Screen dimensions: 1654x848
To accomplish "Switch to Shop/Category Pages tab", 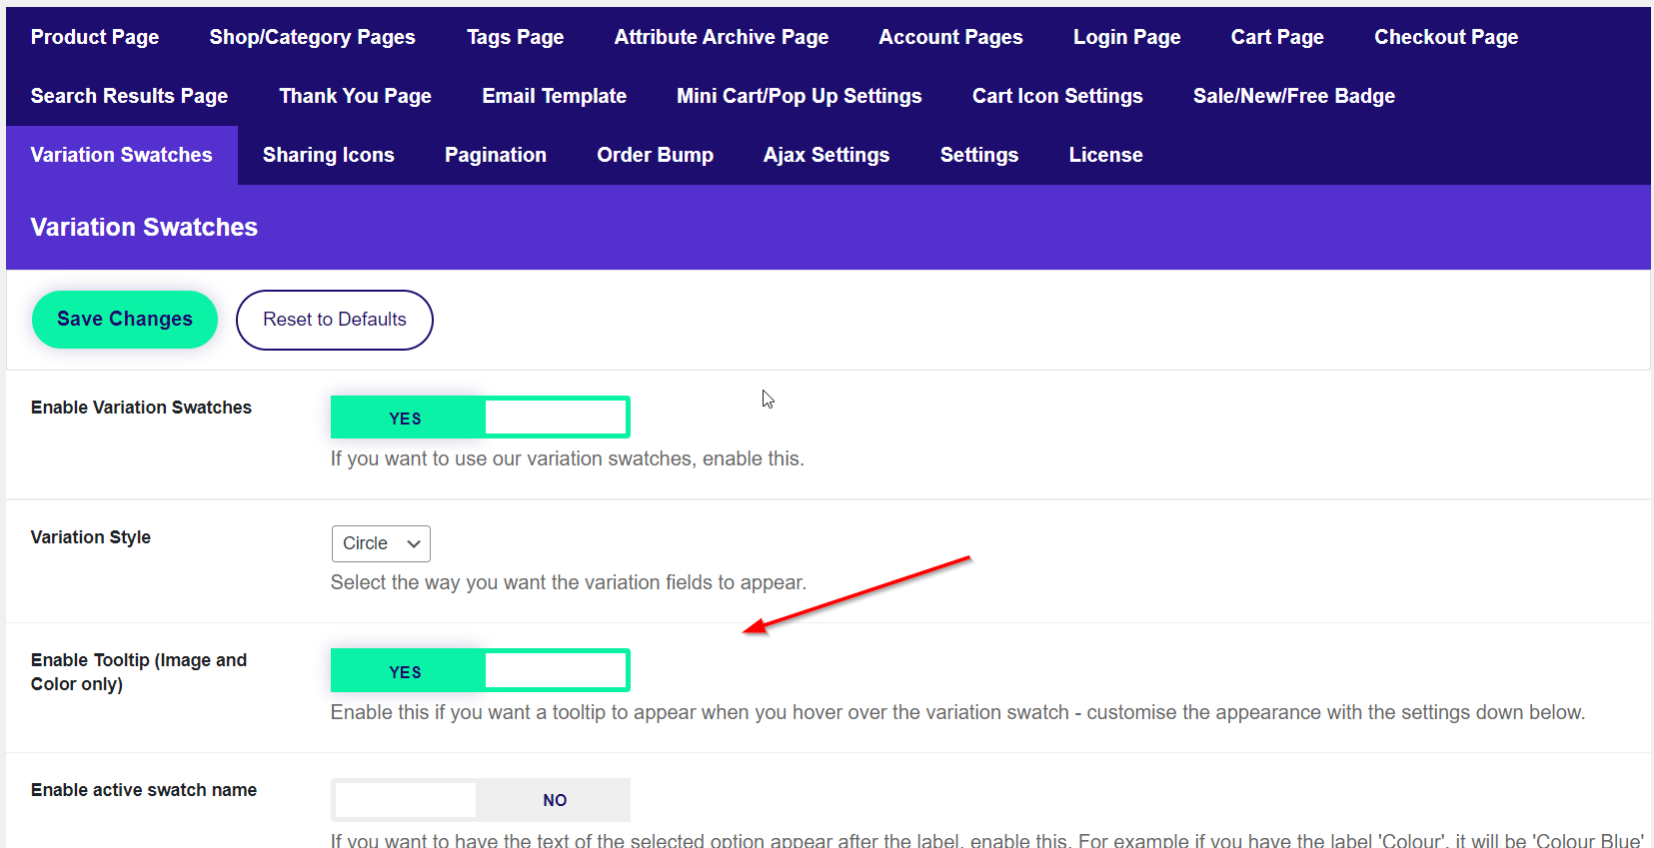I will tap(312, 37).
